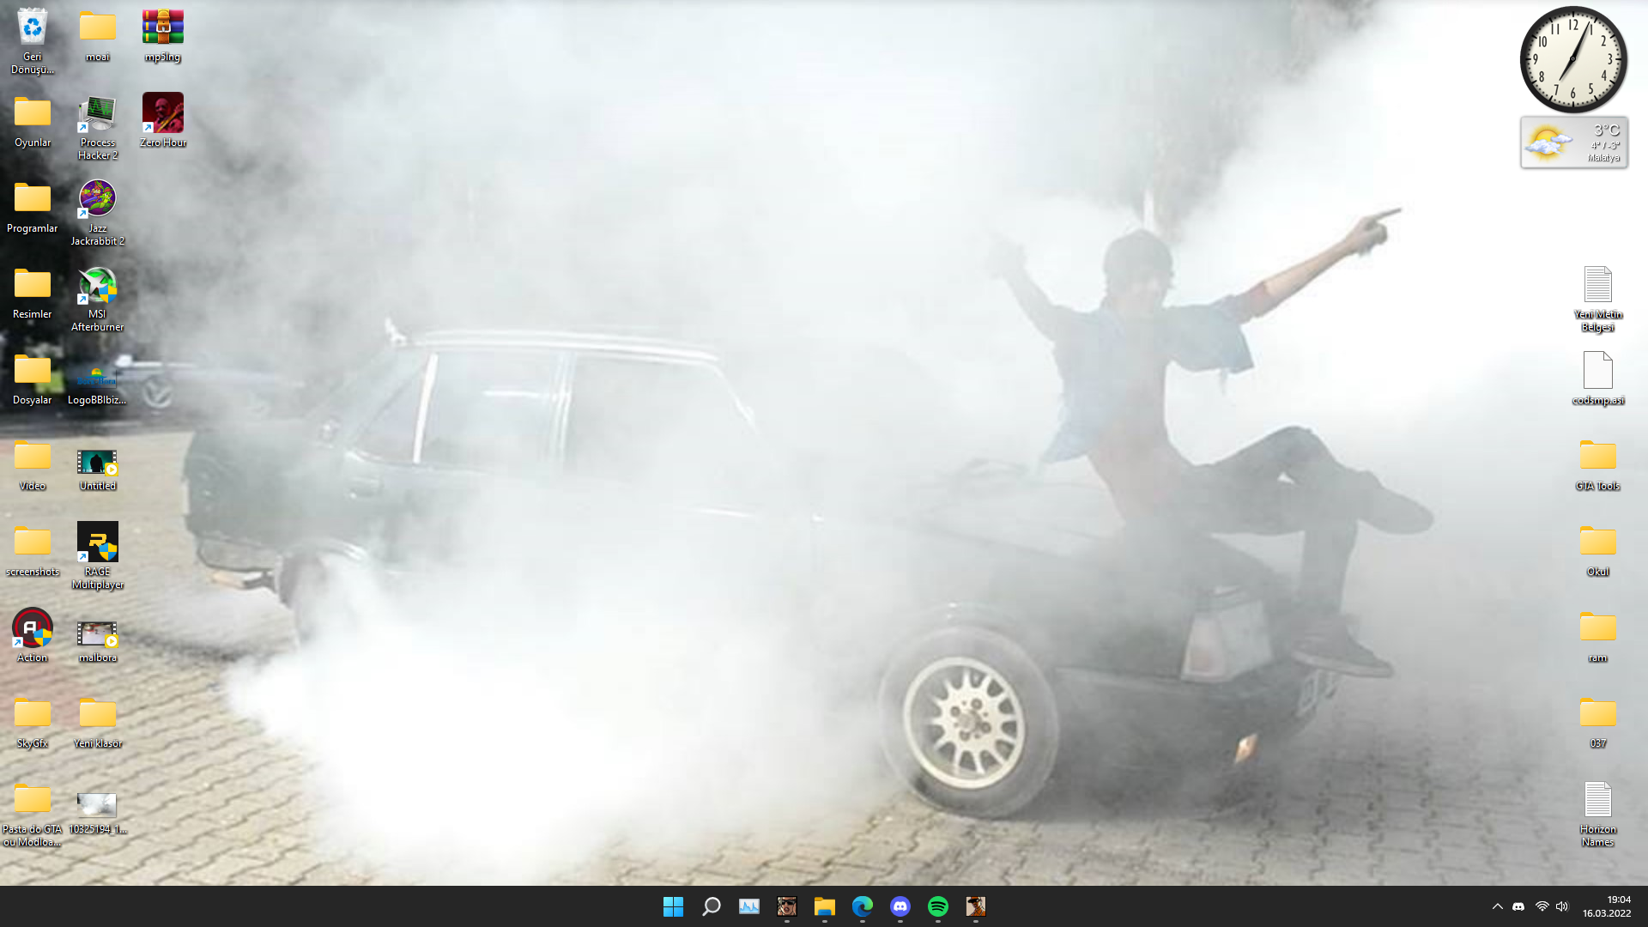The image size is (1648, 927).
Task: Click the Malatya weather widget
Action: 1573,142
